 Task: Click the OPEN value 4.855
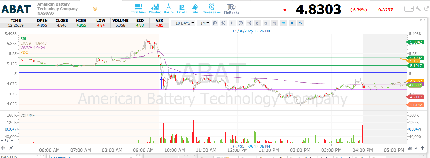[42, 25]
